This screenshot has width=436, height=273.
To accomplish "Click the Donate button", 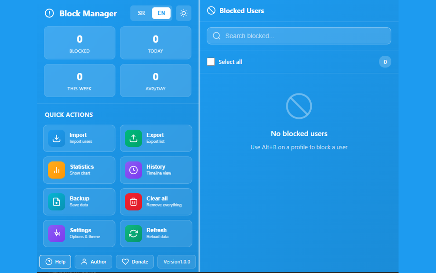I will [135, 262].
